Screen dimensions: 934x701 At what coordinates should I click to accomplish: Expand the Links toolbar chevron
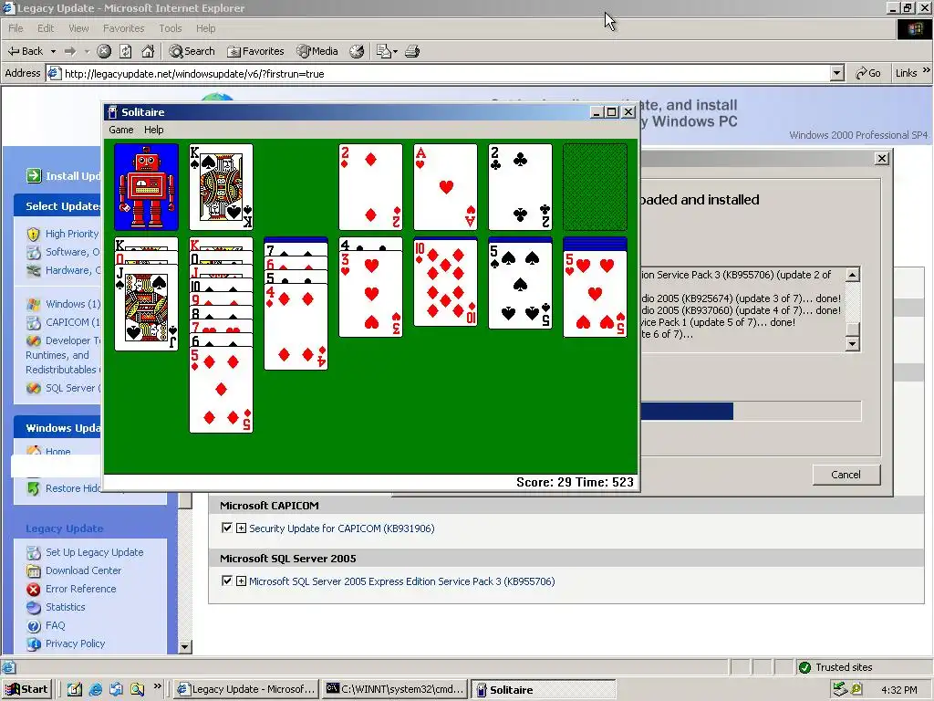927,70
